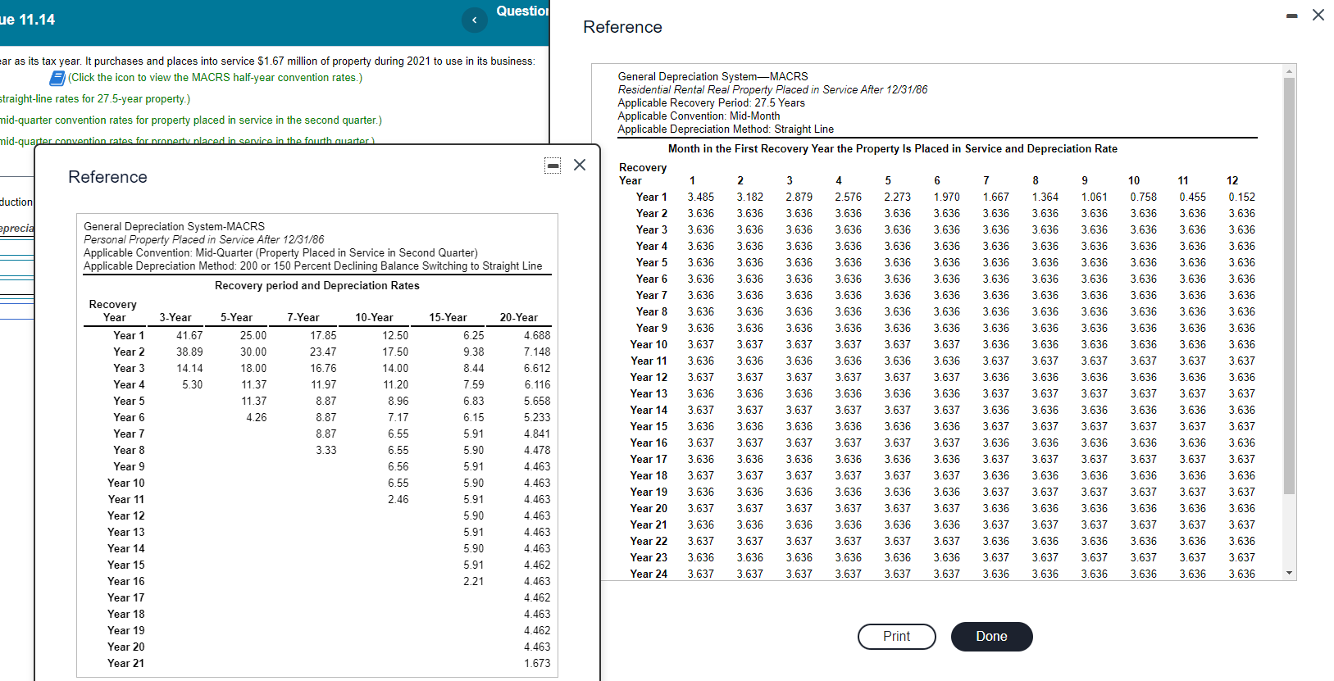The height and width of the screenshot is (681, 1334).
Task: Select the 10-Year column header
Action: pyautogui.click(x=374, y=318)
